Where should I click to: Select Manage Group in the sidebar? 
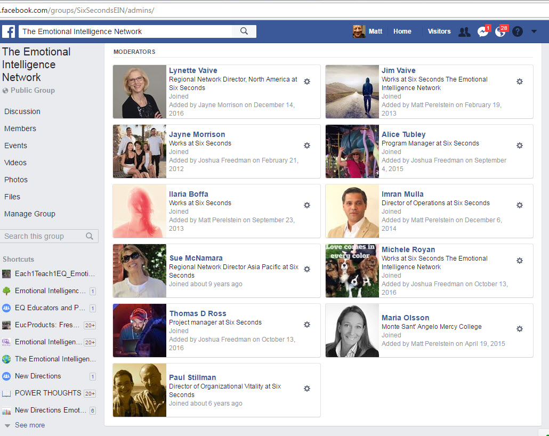click(30, 214)
